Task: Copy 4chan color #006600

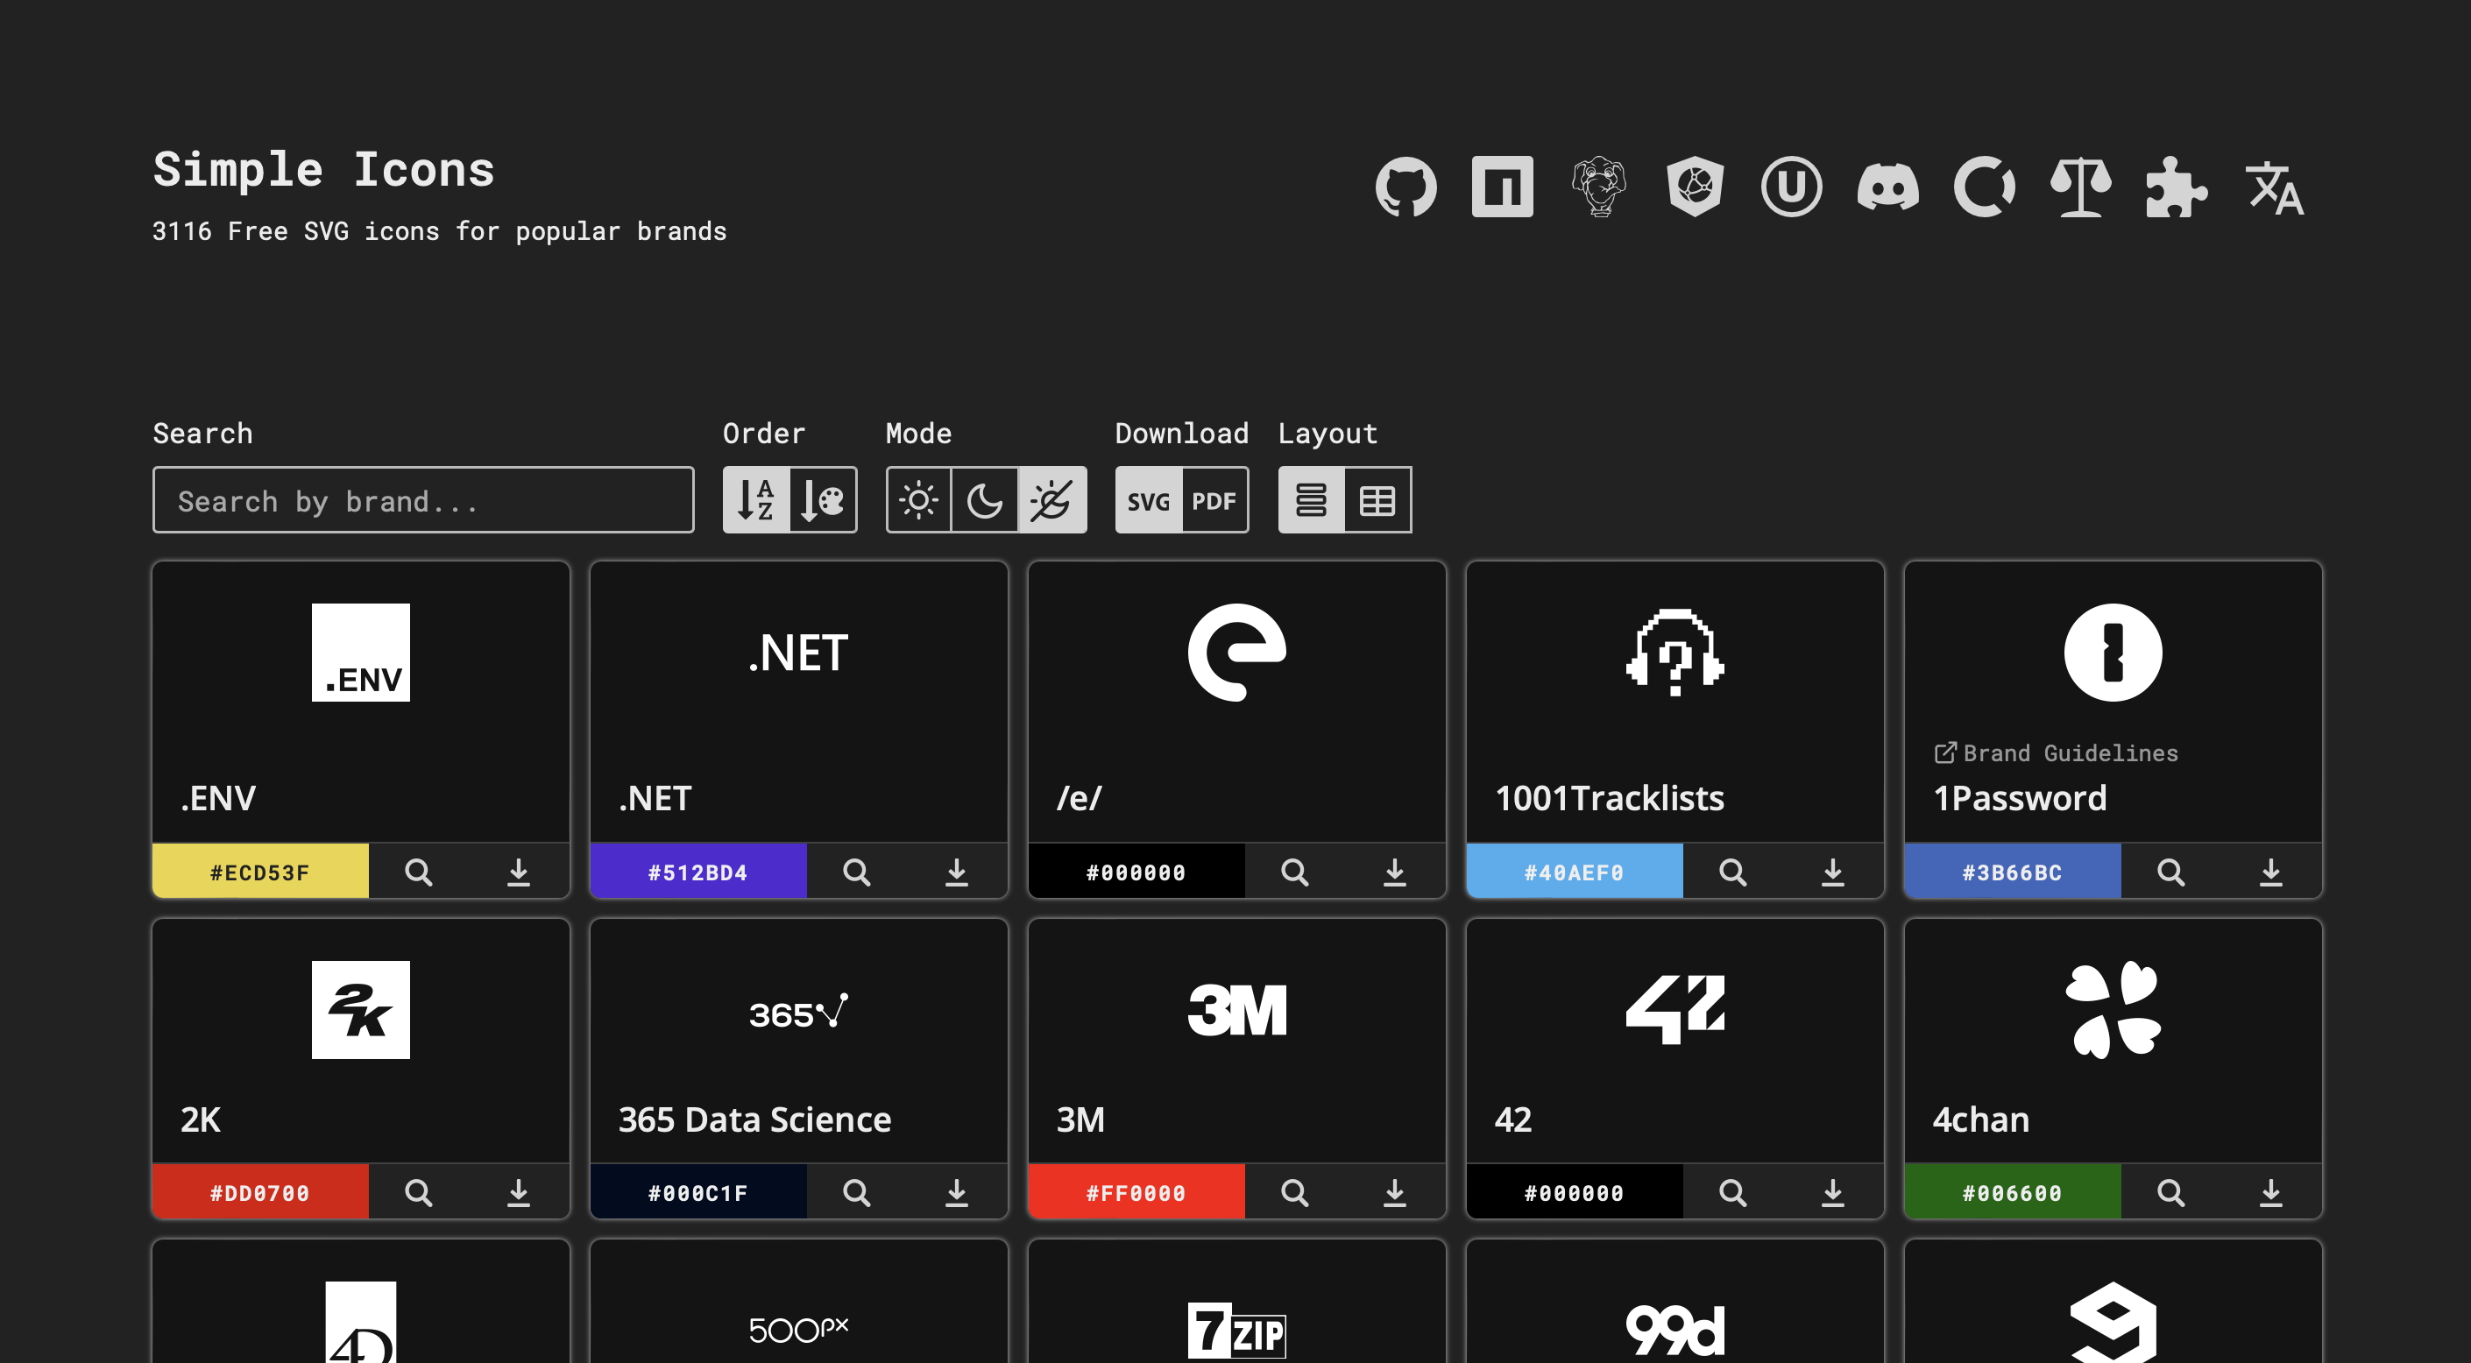Action: click(2013, 1191)
